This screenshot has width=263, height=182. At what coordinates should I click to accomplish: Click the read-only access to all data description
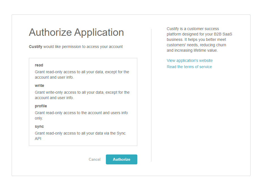[x=82, y=74]
